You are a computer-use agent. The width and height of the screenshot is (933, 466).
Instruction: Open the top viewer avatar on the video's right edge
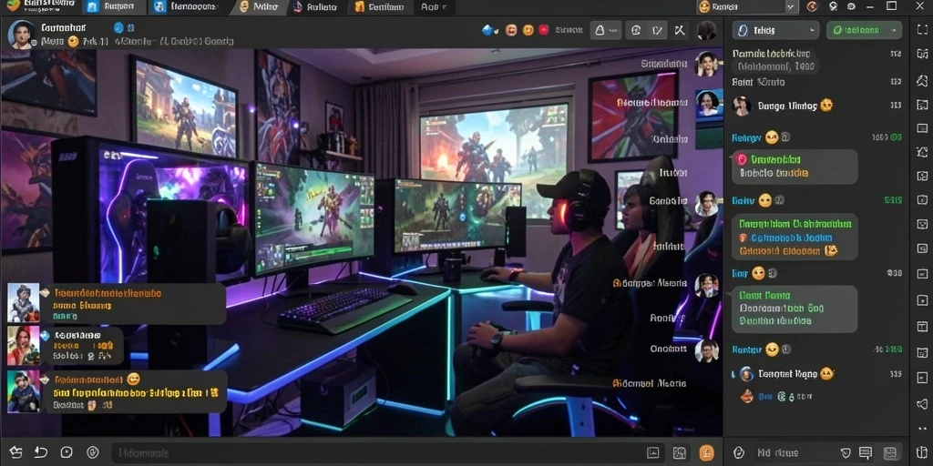[706, 64]
